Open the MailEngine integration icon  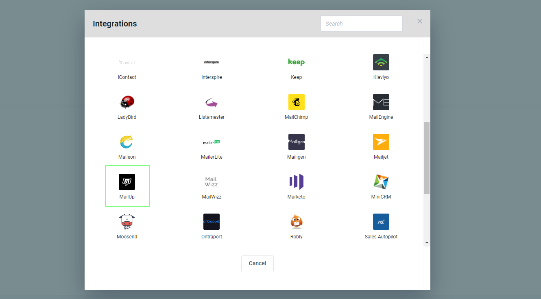click(x=381, y=102)
